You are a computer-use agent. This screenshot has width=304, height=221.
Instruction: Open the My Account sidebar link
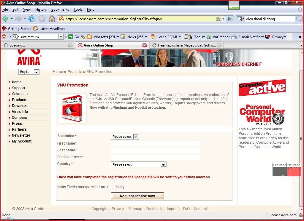tap(22, 141)
